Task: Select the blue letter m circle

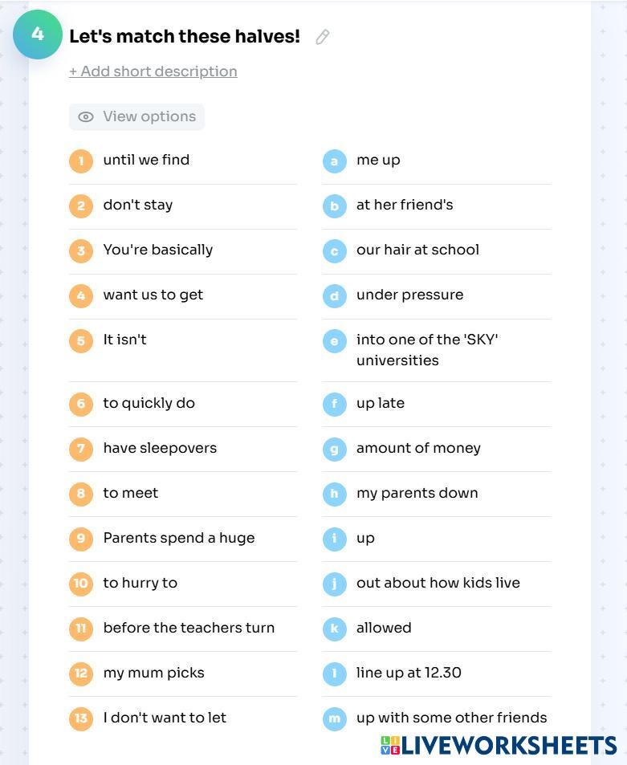Action: (334, 718)
